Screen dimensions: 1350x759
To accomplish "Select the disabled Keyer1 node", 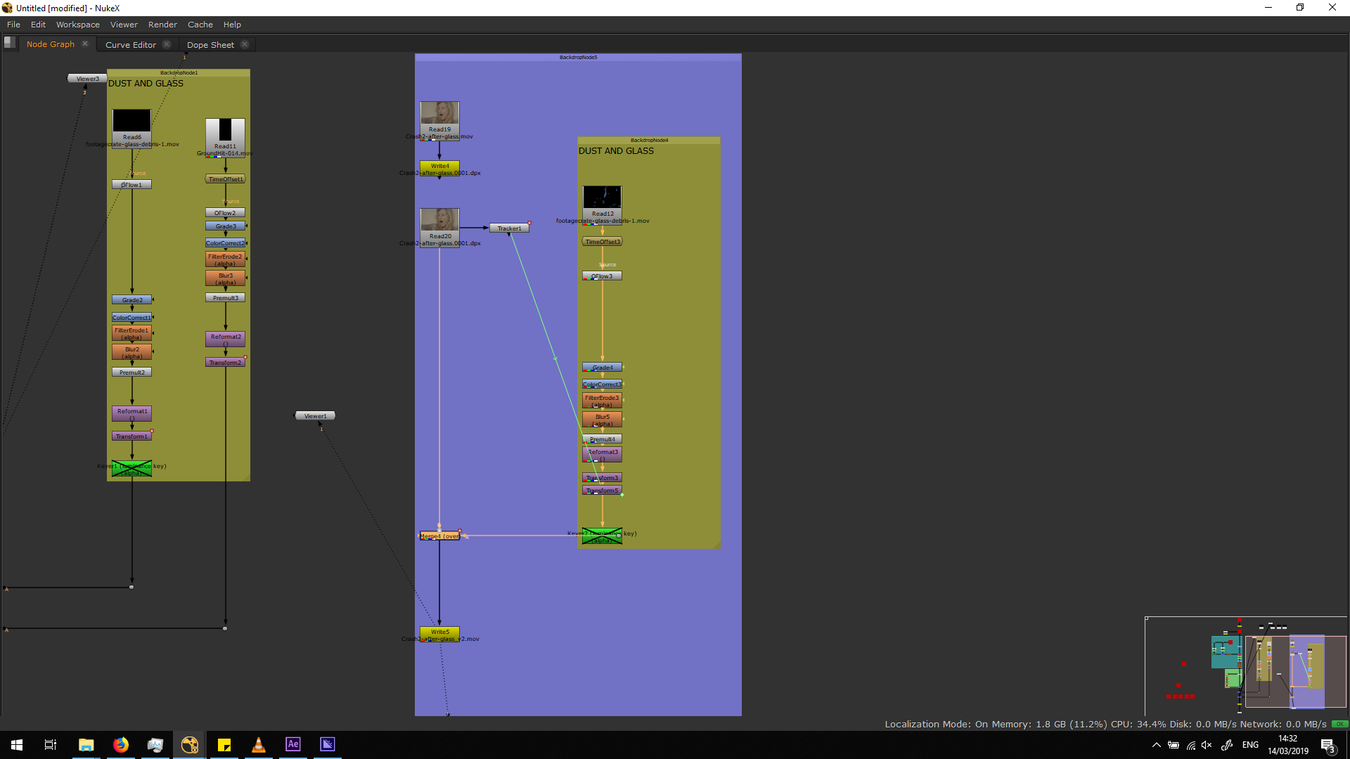I will 131,469.
